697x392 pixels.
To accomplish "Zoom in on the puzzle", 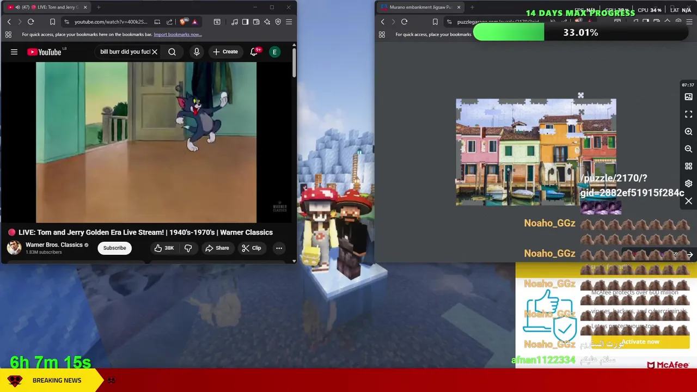I will point(688,132).
